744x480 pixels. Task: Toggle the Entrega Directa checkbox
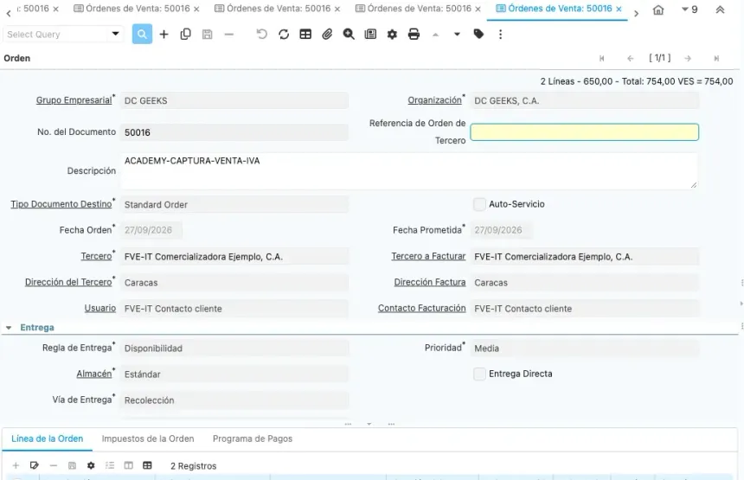point(480,374)
